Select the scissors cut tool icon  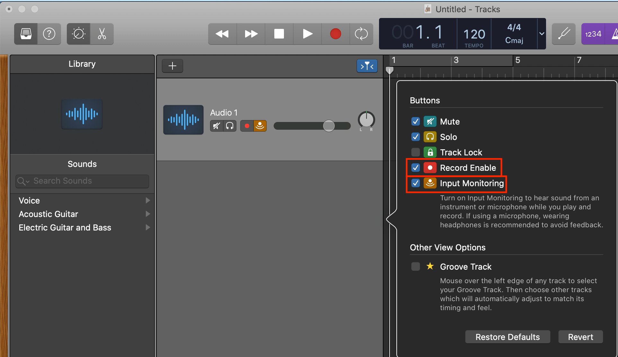click(102, 34)
